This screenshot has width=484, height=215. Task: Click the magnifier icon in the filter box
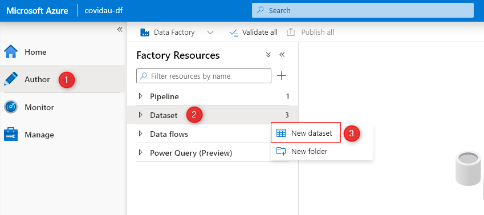coord(144,76)
